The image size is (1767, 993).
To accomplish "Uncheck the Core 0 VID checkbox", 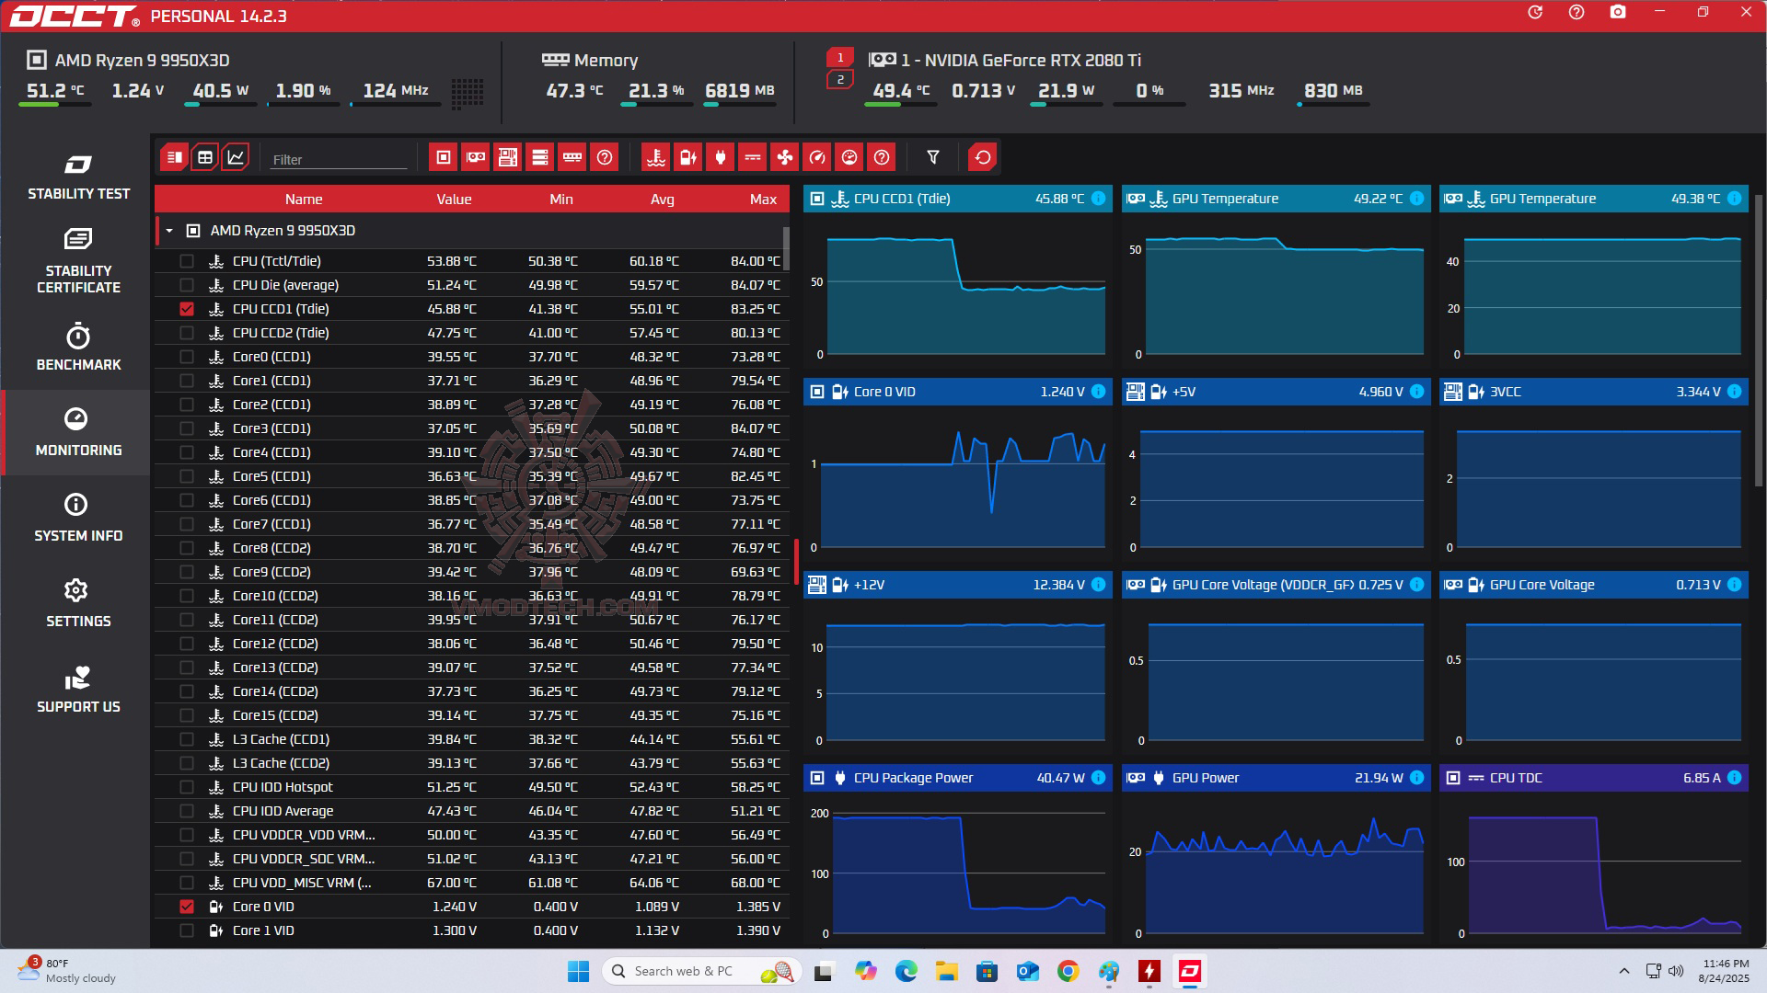I will coord(187,907).
